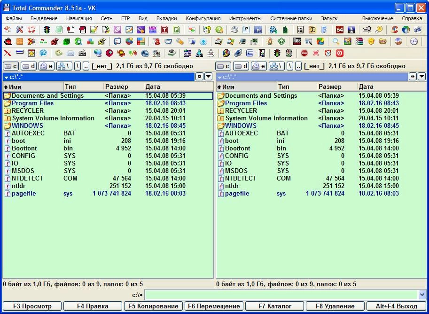Click the sigma symbol toolbar icon

312,30
